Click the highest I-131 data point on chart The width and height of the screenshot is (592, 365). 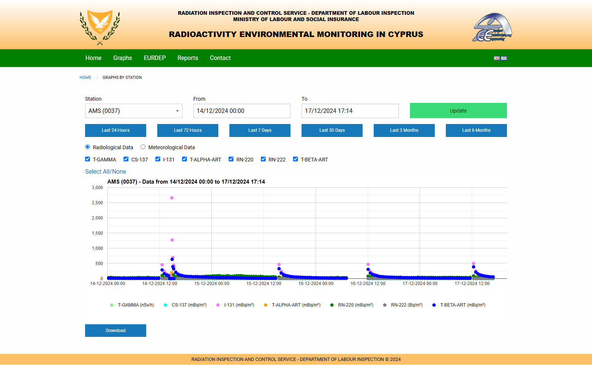(x=172, y=198)
